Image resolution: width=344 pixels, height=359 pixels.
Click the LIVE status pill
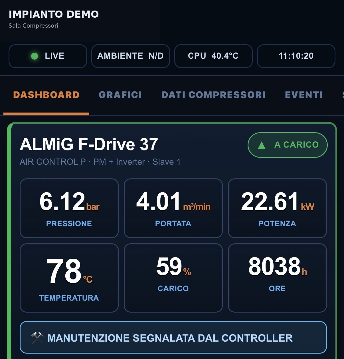point(48,56)
